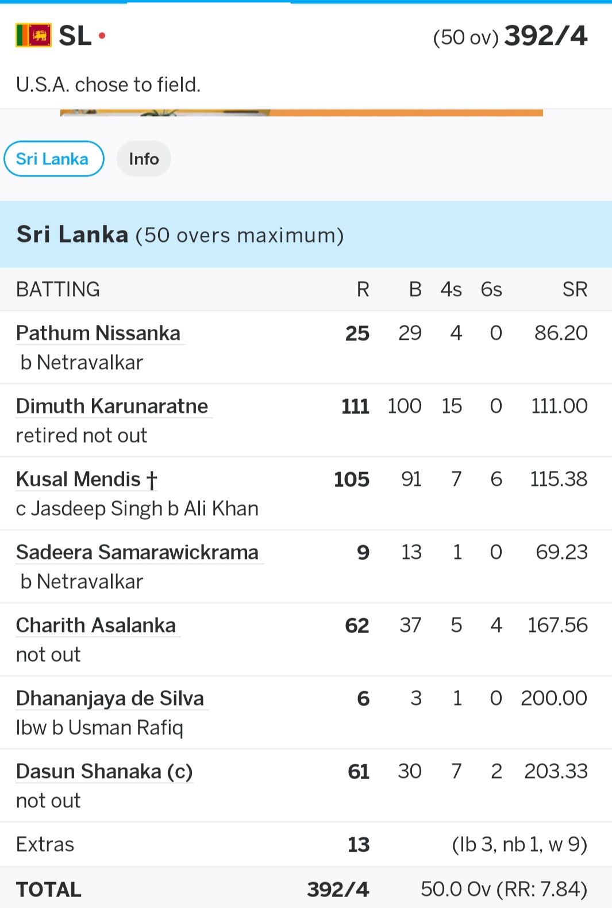Open Dimuth Karunaratne player profile
The width and height of the screenshot is (612, 908).
[x=112, y=406]
